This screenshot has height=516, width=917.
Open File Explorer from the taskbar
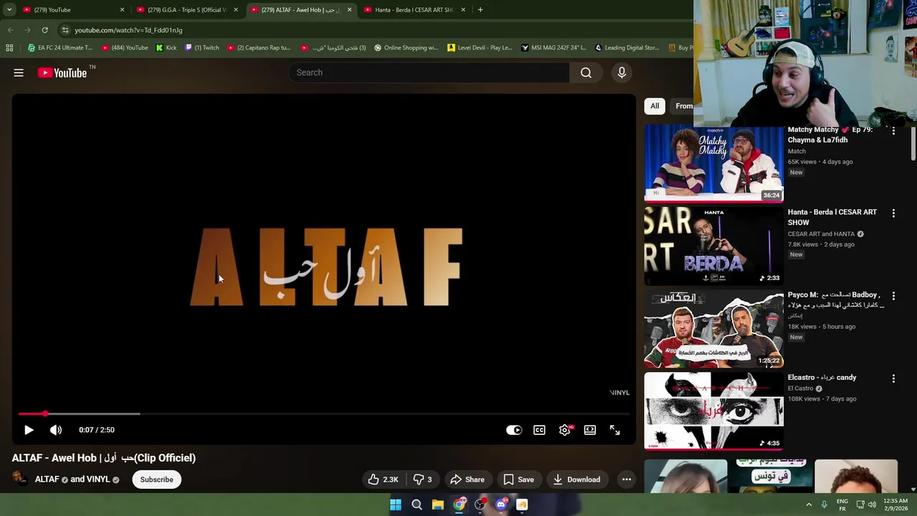pyautogui.click(x=438, y=505)
